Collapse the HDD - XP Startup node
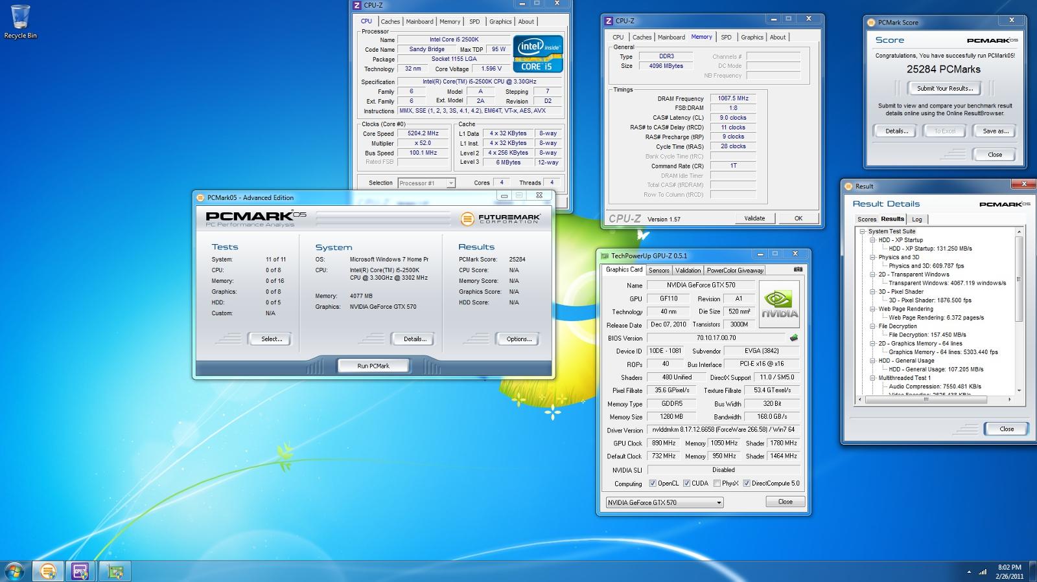The width and height of the screenshot is (1037, 582). (x=872, y=240)
